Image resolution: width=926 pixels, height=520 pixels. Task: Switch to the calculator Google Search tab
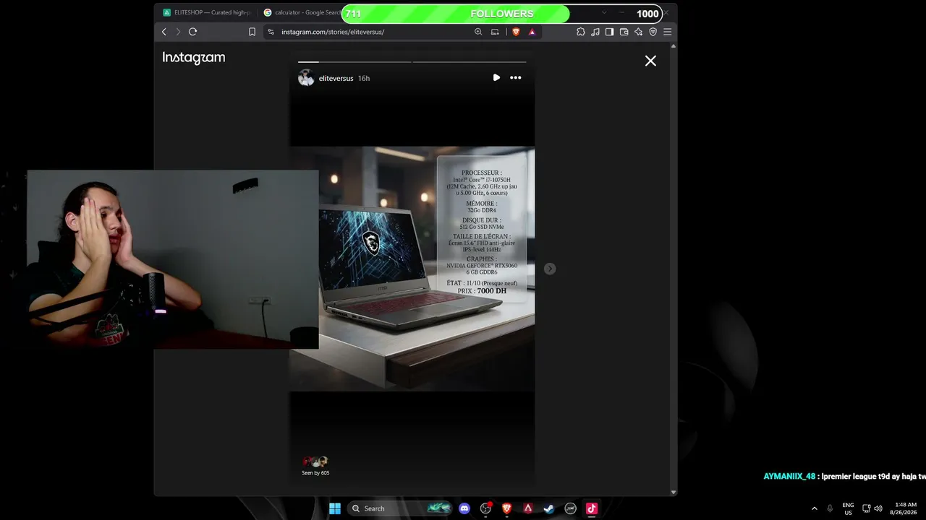point(302,12)
